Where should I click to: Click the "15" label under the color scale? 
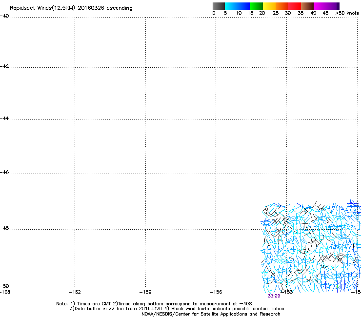point(250,13)
